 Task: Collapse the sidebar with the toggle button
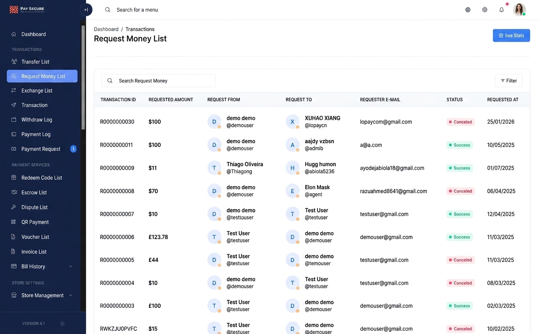[x=86, y=10]
